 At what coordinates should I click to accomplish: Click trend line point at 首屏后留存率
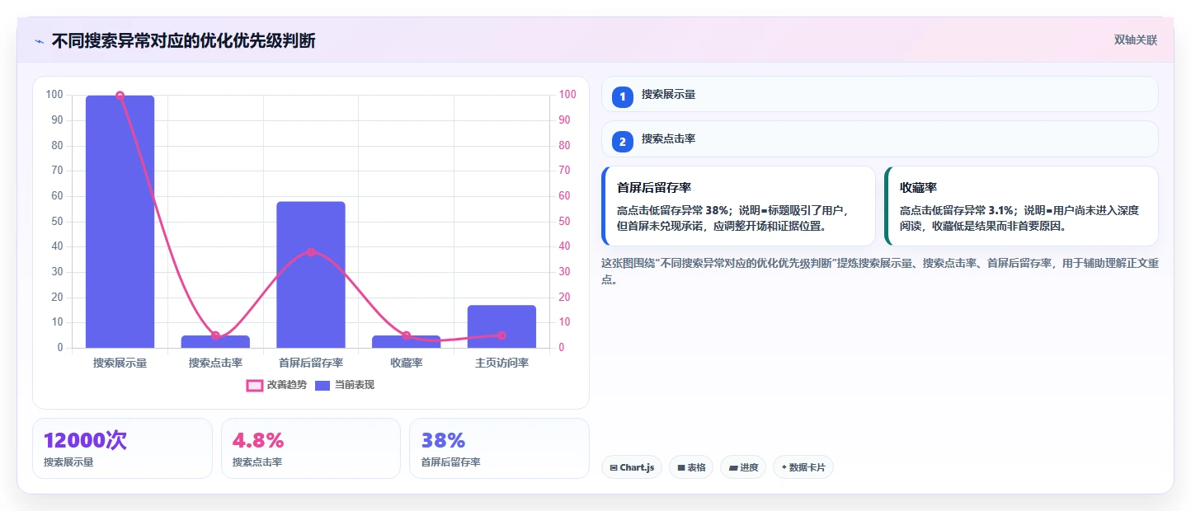[x=311, y=251]
